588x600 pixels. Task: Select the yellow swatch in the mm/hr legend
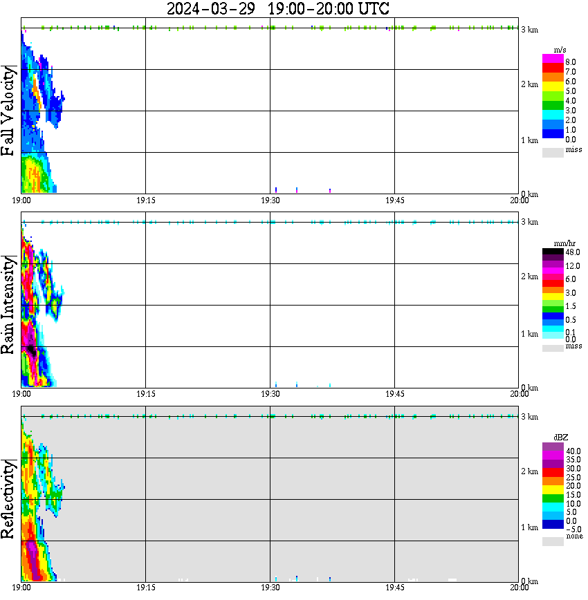coord(553,296)
